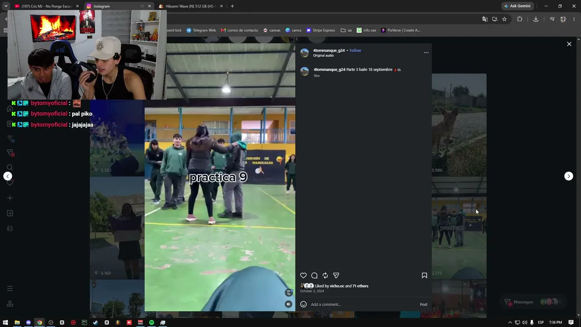Open the Chrome extensions puzzle icon
This screenshot has width=581, height=327.
coord(520,19)
